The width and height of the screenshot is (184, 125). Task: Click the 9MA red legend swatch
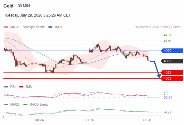tap(21, 87)
